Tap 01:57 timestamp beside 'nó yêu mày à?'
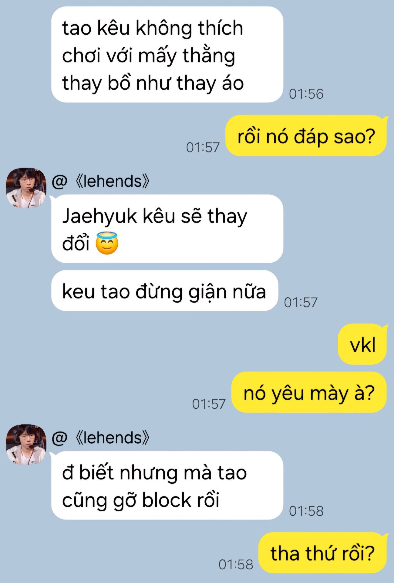The image size is (394, 583). point(209,404)
